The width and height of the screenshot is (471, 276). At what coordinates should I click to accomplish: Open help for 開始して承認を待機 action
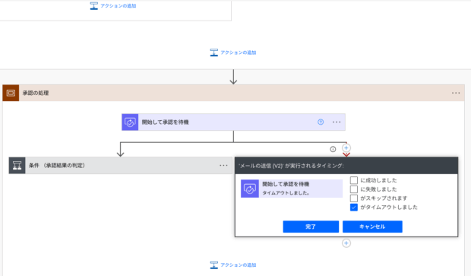(321, 122)
